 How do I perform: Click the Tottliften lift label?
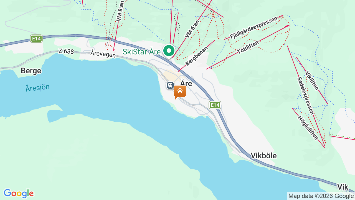click(248, 47)
